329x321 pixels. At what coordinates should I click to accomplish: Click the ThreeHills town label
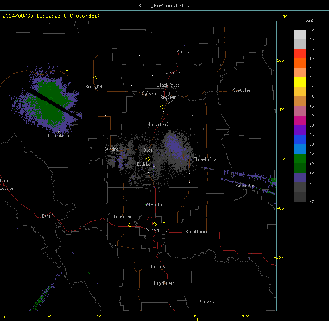tap(205, 159)
